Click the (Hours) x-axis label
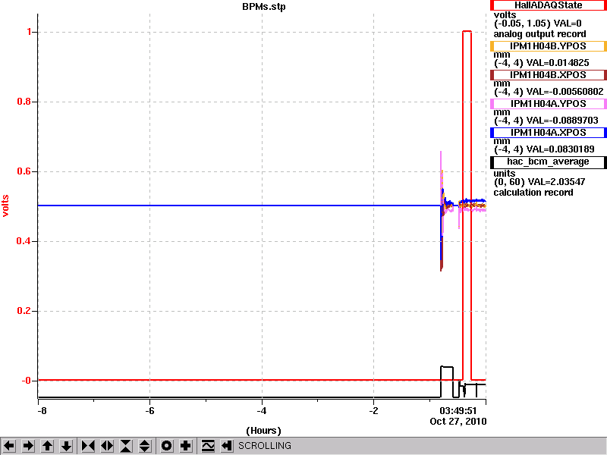Image resolution: width=607 pixels, height=455 pixels. (263, 431)
